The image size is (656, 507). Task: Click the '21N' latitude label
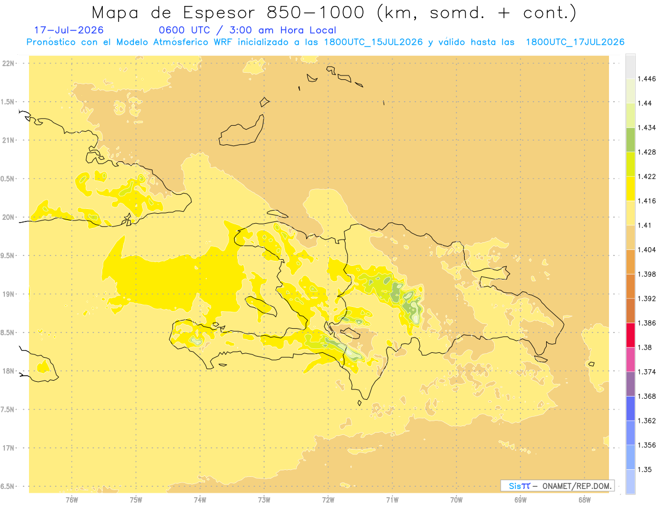8,140
